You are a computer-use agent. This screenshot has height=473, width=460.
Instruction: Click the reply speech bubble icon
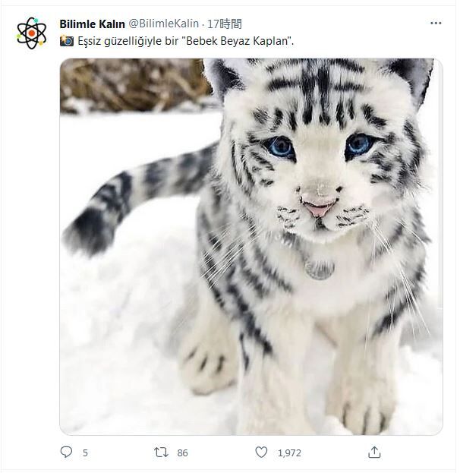pos(66,452)
